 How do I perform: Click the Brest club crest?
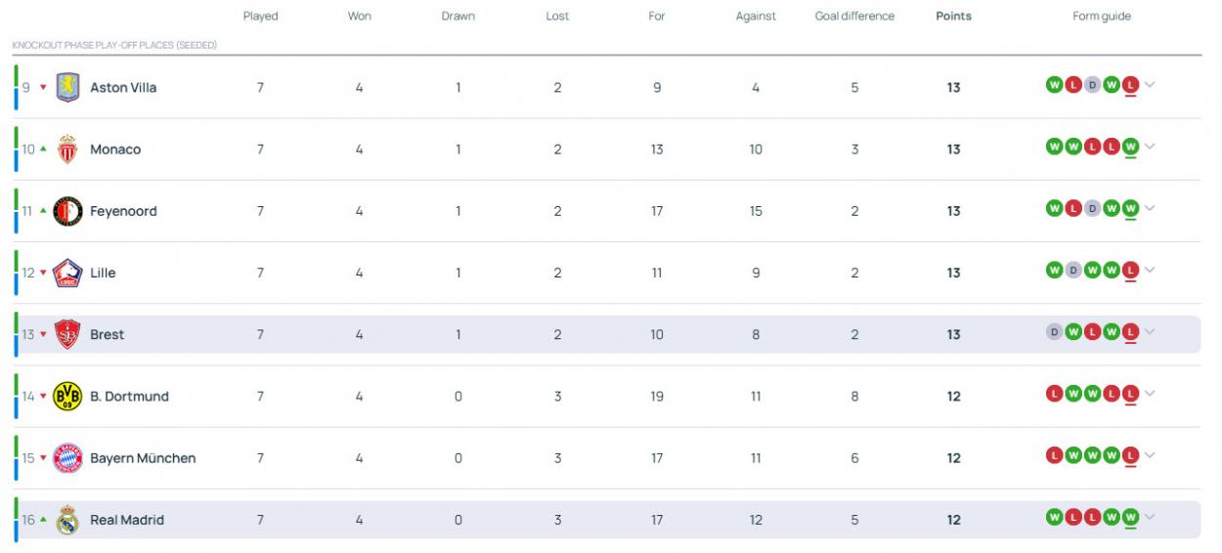[67, 334]
